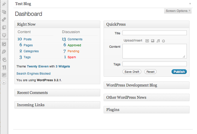Open the Screen Options dropdown
Image resolution: width=197 pixels, height=134 pixels.
click(178, 11)
